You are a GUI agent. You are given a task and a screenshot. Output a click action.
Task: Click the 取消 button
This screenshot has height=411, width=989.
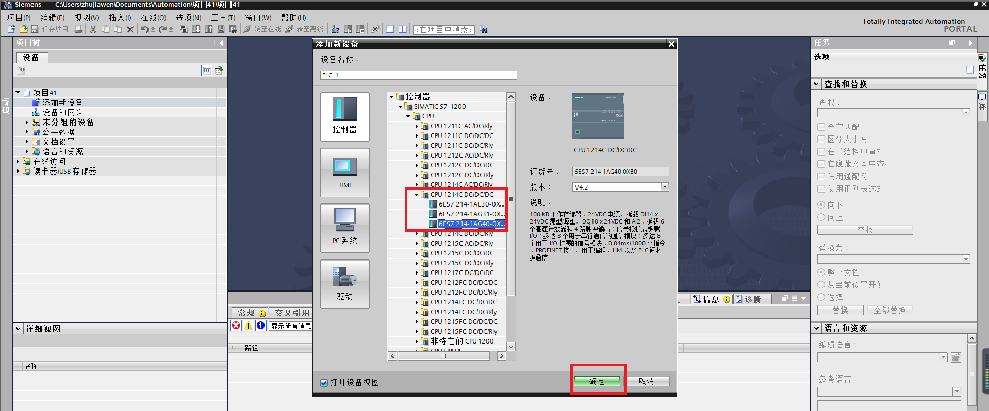pos(646,381)
